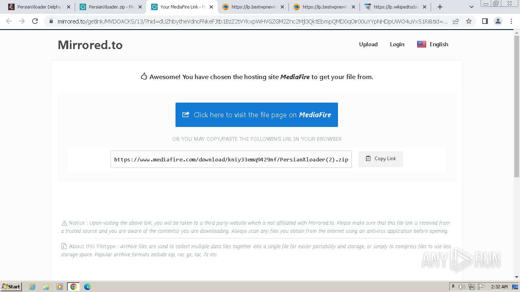Click the scrollbar down arrow

tap(517, 277)
